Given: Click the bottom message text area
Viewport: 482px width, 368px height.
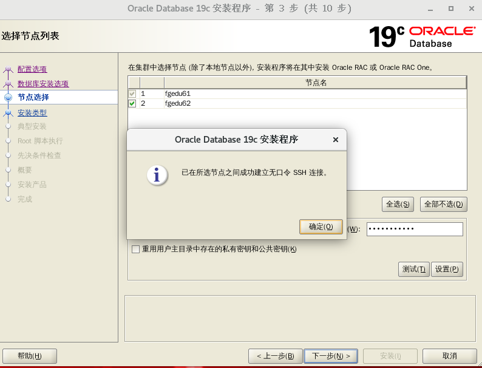Looking at the screenshot, I should click(x=300, y=318).
